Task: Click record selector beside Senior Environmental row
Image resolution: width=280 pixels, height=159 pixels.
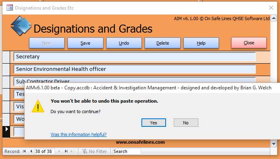Action: coord(6,69)
